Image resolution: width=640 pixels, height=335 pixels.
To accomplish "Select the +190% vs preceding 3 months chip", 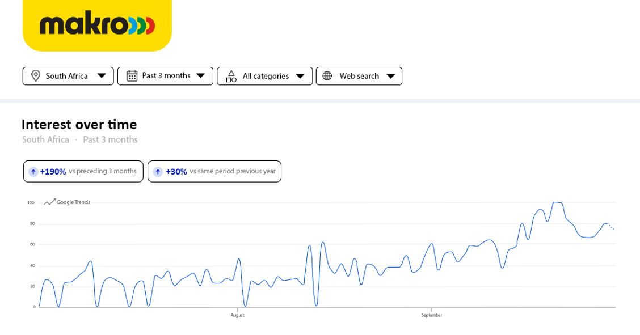I will pos(83,171).
